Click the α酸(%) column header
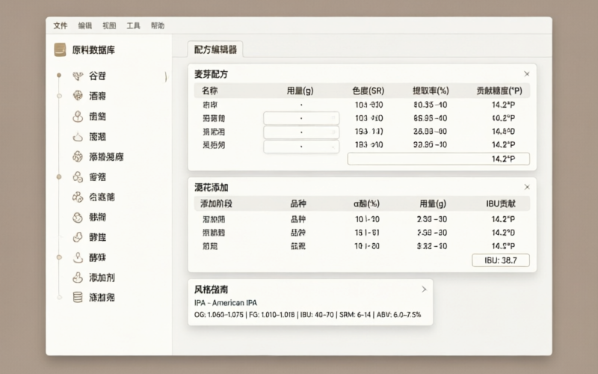The image size is (598, 374). (366, 203)
